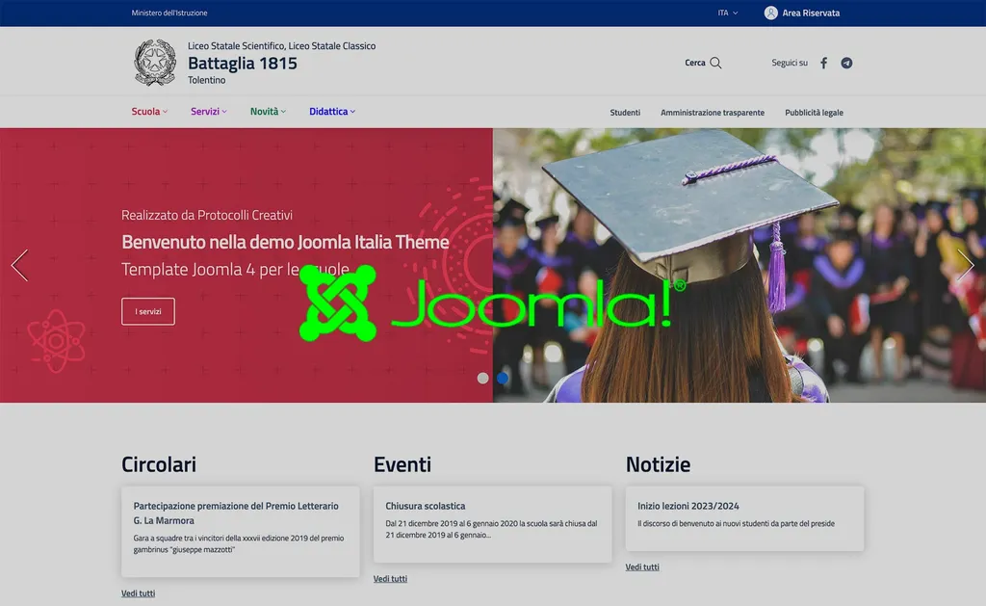986x606 pixels.
Task: Click Vedi tutti under Eventi
Action: click(x=391, y=579)
